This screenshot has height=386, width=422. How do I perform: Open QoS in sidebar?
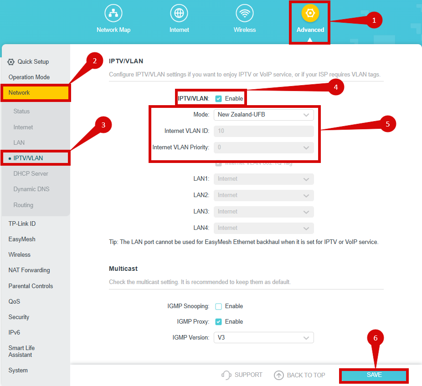(x=14, y=302)
